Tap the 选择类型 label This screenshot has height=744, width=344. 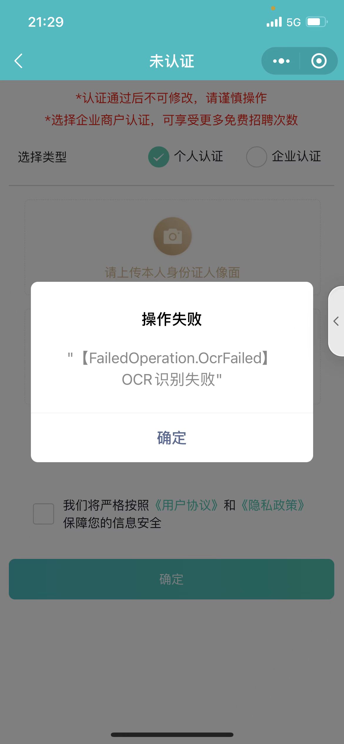42,157
